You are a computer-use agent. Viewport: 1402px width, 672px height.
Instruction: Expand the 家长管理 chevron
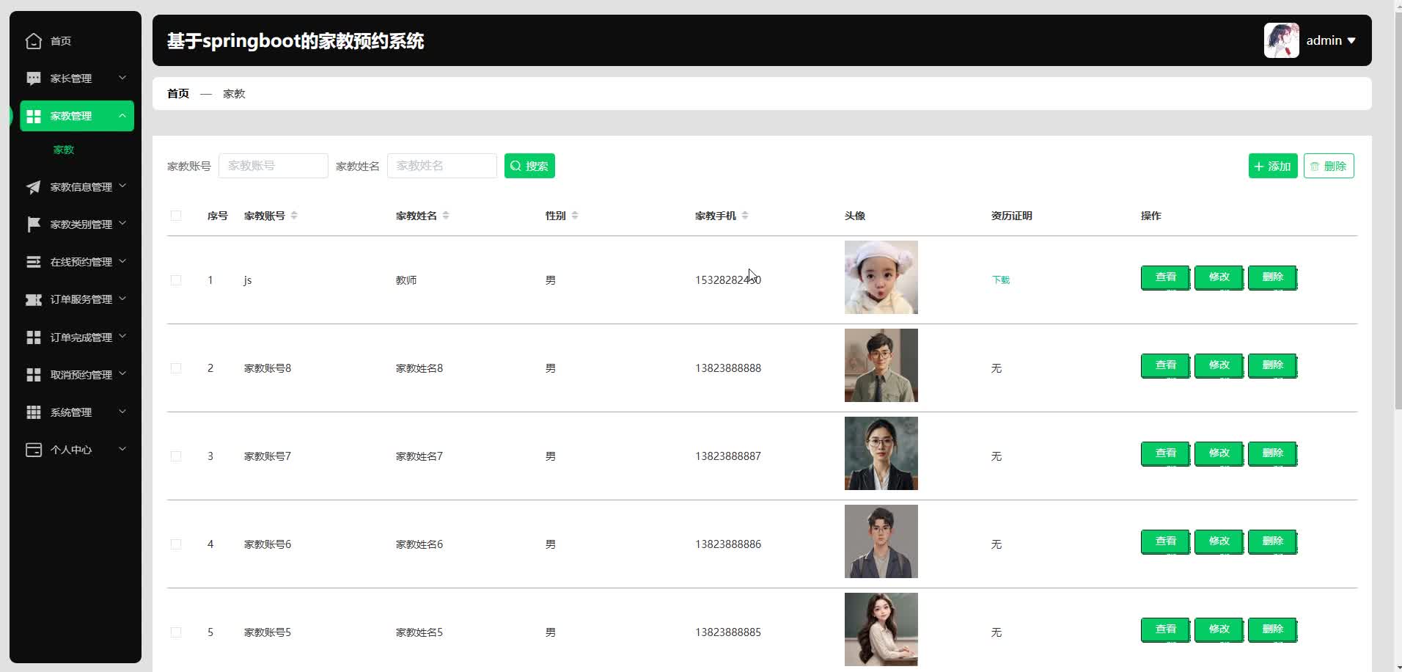pyautogui.click(x=122, y=78)
